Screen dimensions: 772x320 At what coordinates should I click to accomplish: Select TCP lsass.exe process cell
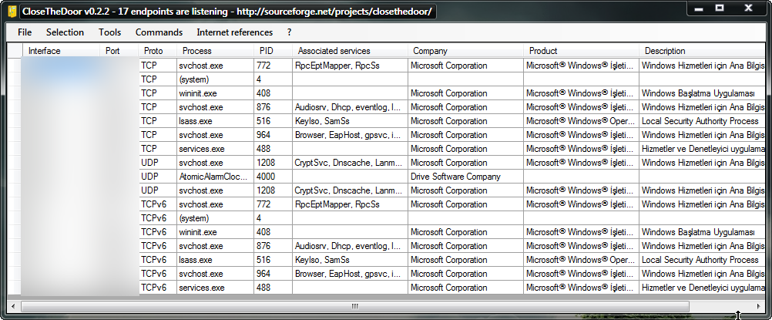pyautogui.click(x=215, y=121)
